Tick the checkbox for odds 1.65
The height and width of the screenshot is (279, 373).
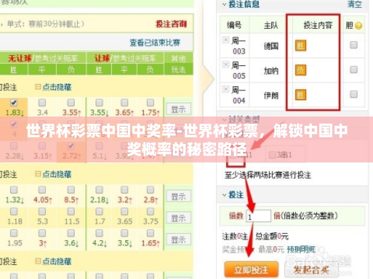[150, 233]
